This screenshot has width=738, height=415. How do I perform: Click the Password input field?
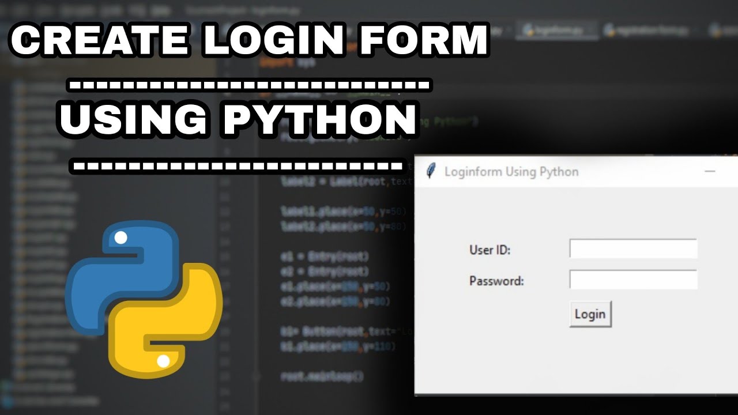click(x=633, y=280)
